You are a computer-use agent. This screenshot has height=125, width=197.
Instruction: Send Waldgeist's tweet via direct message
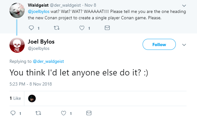click(107, 28)
